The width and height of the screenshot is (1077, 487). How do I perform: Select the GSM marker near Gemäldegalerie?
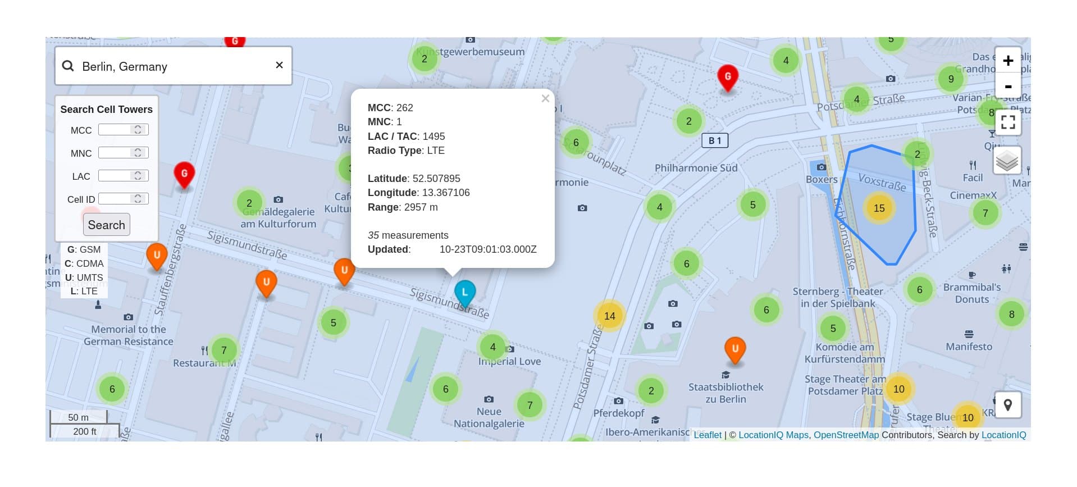[x=184, y=176]
